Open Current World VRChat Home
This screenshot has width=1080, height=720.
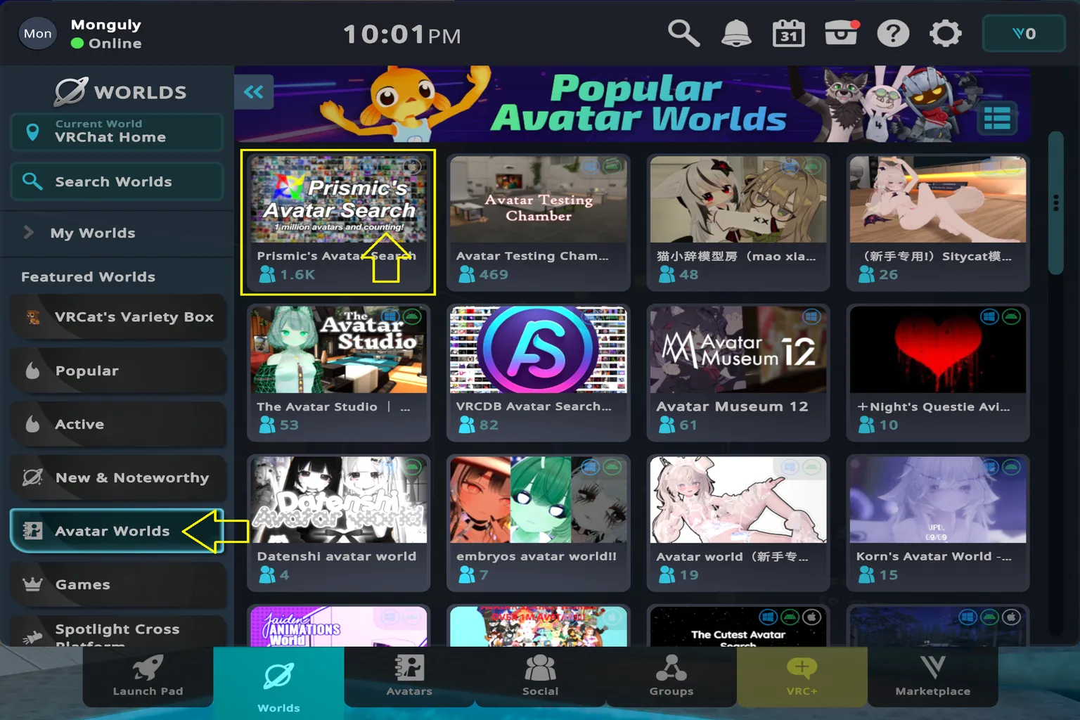pyautogui.click(x=117, y=131)
